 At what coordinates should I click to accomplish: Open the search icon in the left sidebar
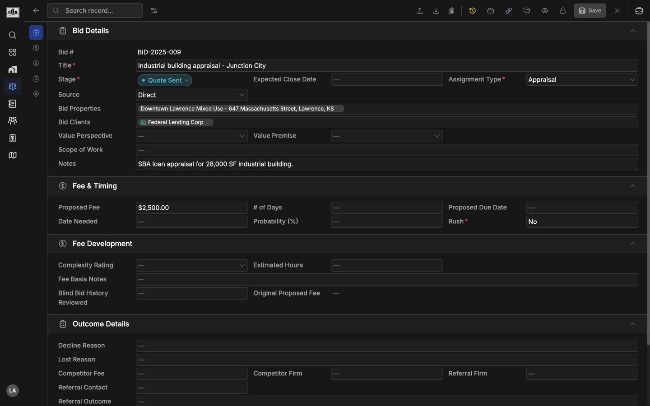pos(13,36)
